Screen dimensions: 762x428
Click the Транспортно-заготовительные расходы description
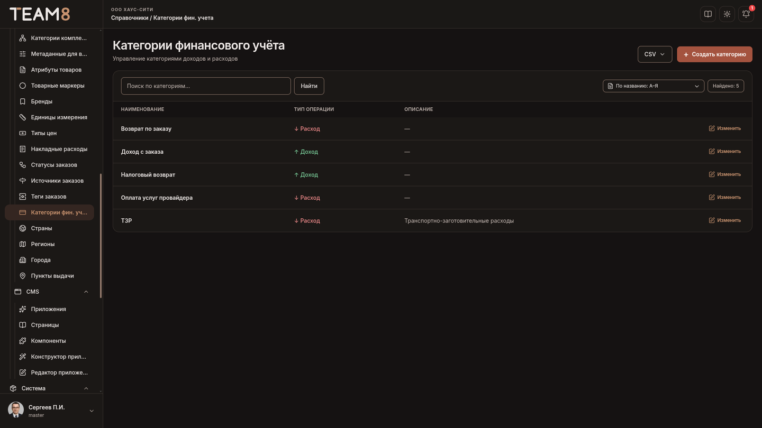pos(459,221)
